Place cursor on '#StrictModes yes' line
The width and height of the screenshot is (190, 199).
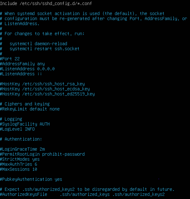tap(20, 159)
